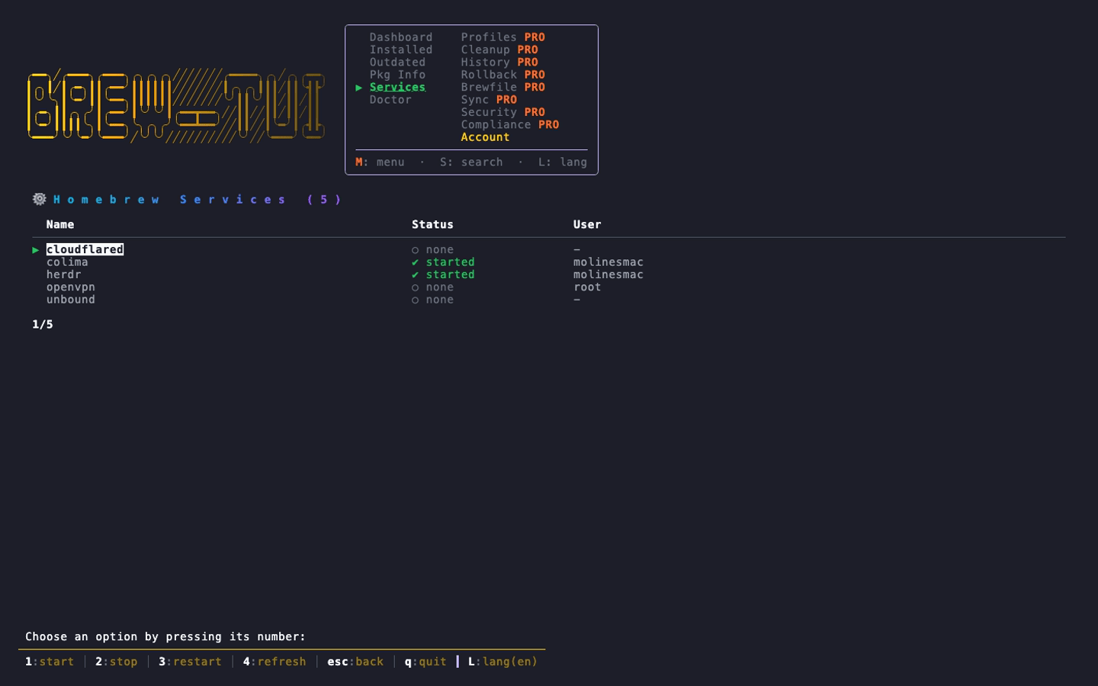This screenshot has height=686, width=1098.
Task: Click the green arrow next to cloudflared
Action: (x=36, y=250)
